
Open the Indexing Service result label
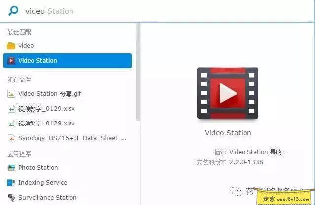pyautogui.click(x=42, y=183)
